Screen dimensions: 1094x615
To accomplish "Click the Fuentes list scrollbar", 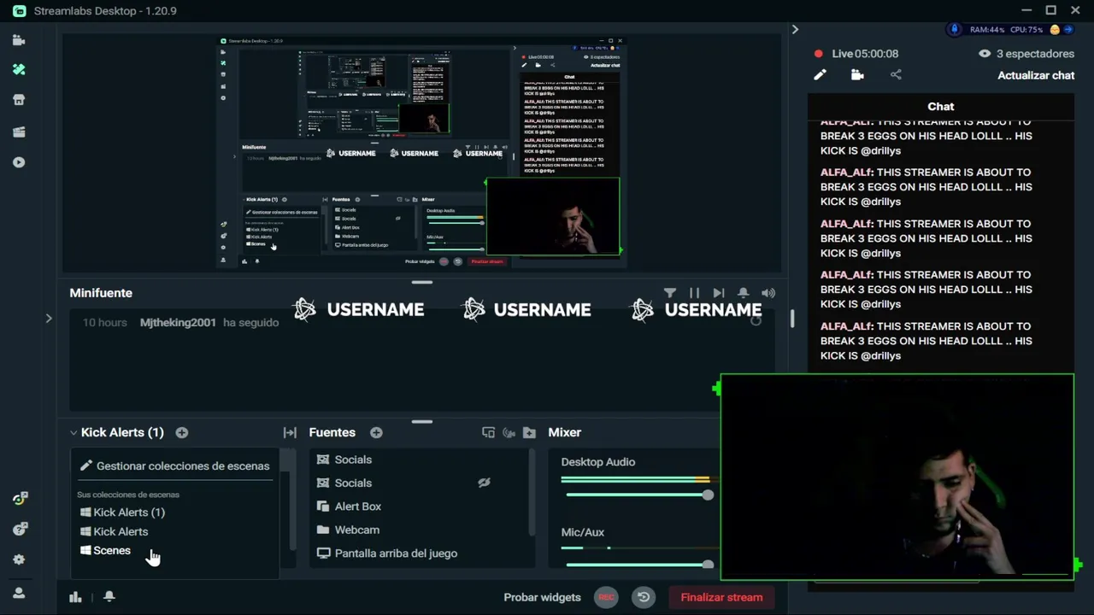I will [x=532, y=493].
